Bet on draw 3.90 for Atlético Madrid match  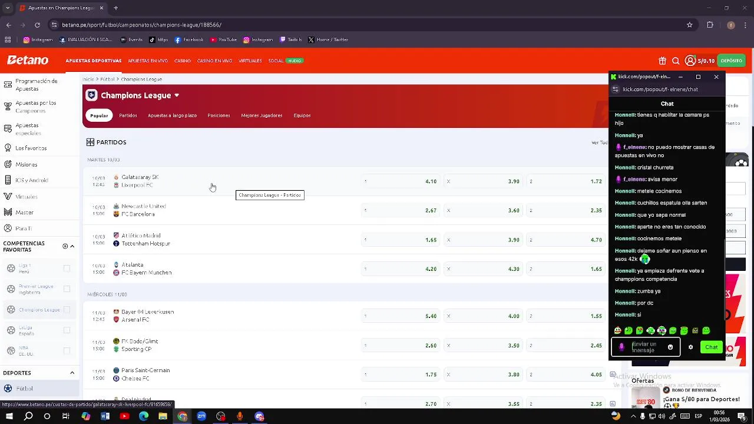[x=483, y=240]
